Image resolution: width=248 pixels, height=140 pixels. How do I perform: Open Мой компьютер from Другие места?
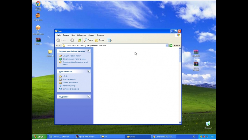click(69, 86)
